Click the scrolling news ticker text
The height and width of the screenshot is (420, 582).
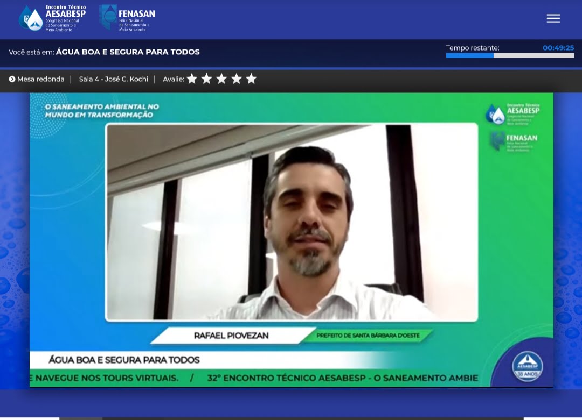pyautogui.click(x=253, y=378)
